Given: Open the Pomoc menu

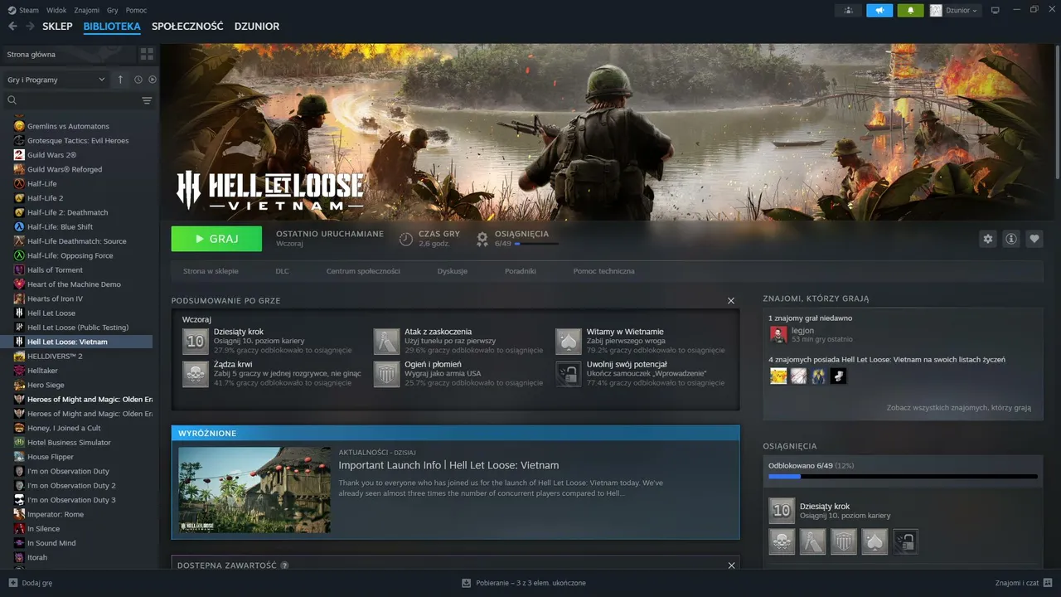Looking at the screenshot, I should [136, 10].
